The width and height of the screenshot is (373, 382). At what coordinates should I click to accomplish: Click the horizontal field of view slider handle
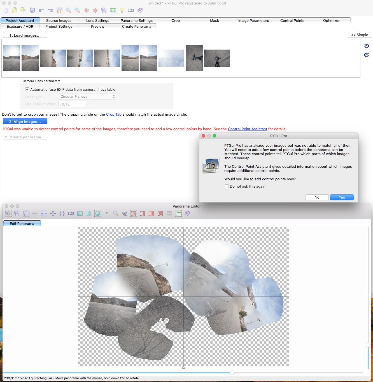click(232, 373)
